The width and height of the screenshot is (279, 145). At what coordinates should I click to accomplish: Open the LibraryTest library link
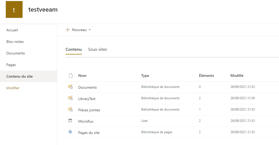coord(87,99)
